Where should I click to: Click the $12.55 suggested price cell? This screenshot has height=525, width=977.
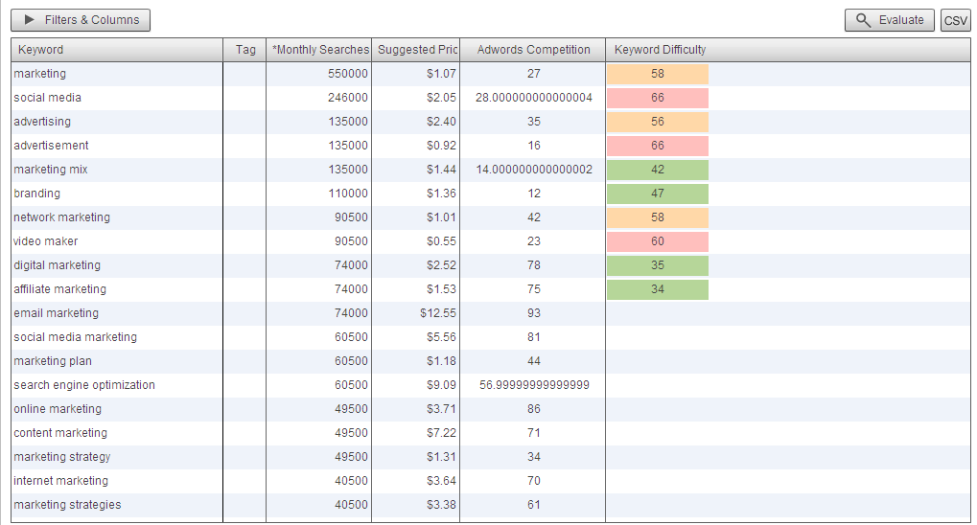point(437,313)
